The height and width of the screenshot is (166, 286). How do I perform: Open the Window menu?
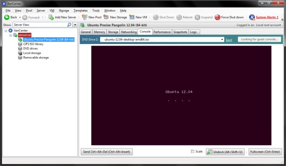click(x=110, y=10)
